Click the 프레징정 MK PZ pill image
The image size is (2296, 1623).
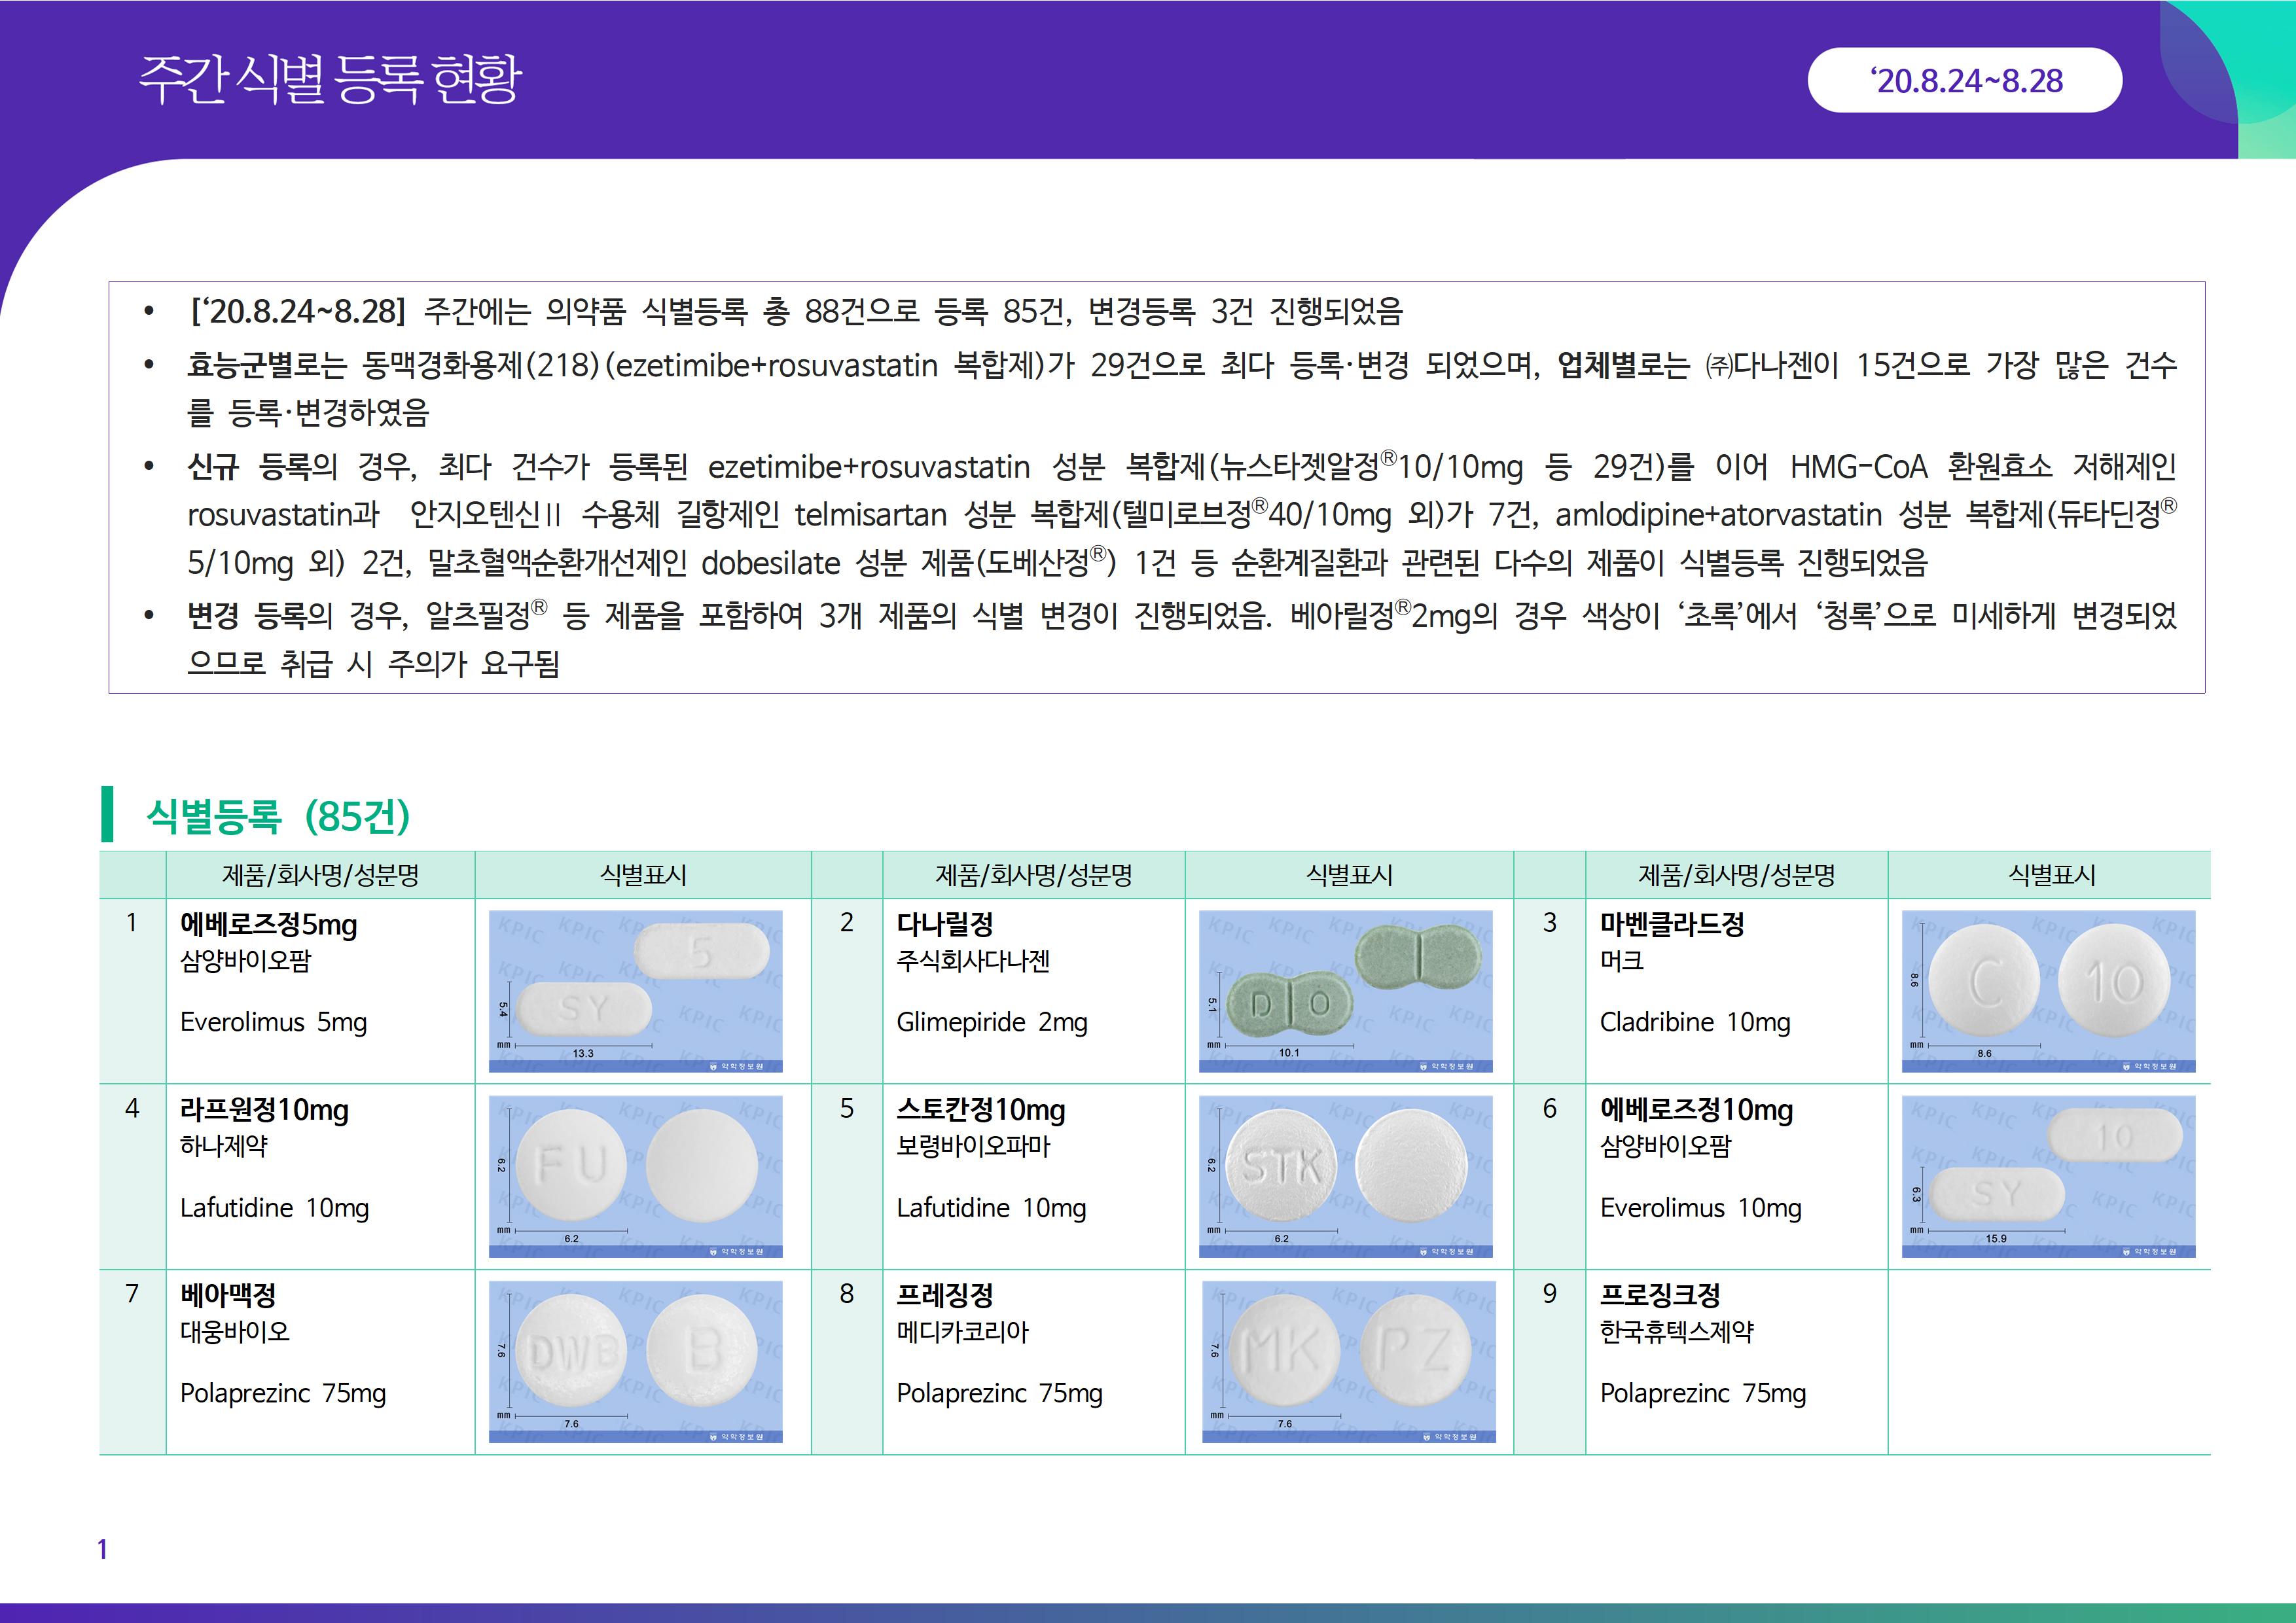pos(1346,1361)
